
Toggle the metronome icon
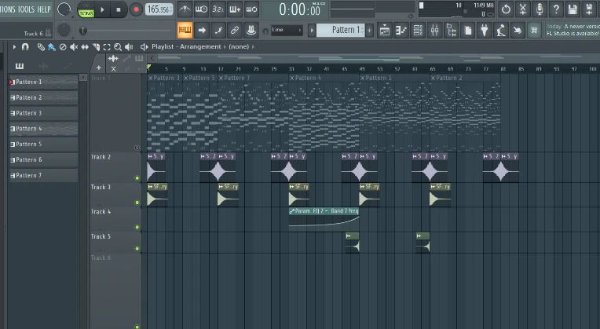[185, 9]
